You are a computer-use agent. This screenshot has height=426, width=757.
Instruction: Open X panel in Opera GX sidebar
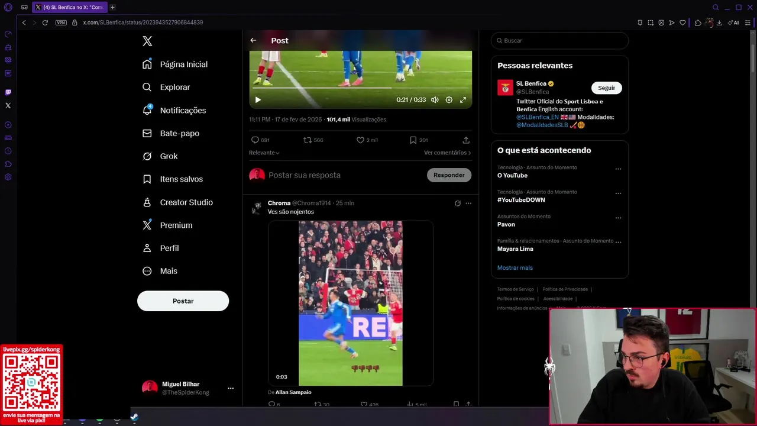tap(8, 105)
